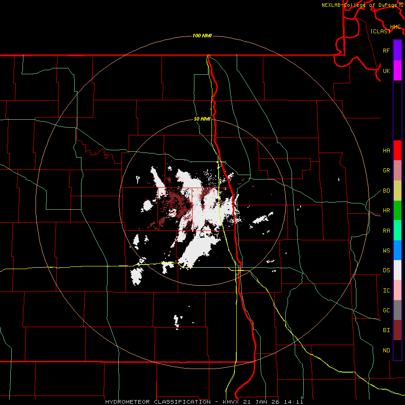Click the 21 JAN 26 date text
Image resolution: width=405 pixels, height=405 pixels.
click(x=261, y=402)
